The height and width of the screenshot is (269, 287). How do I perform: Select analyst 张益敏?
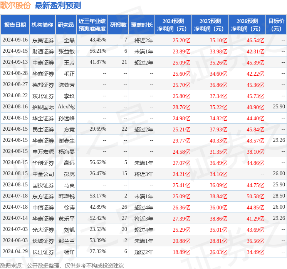66,51
